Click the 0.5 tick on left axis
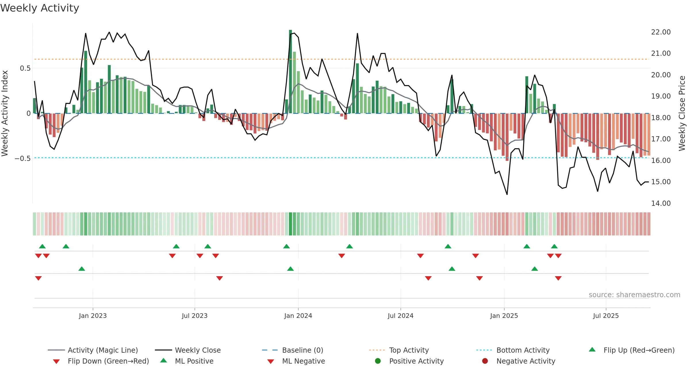690x388 pixels. (25, 68)
